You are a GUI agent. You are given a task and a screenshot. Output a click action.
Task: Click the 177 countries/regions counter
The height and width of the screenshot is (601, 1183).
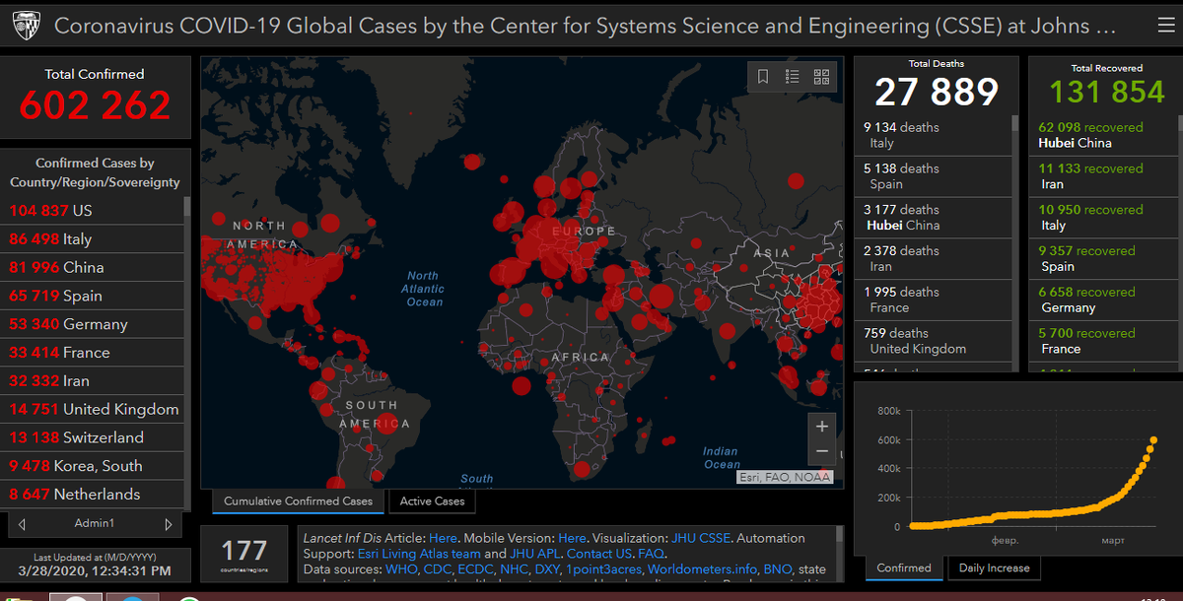tap(244, 554)
